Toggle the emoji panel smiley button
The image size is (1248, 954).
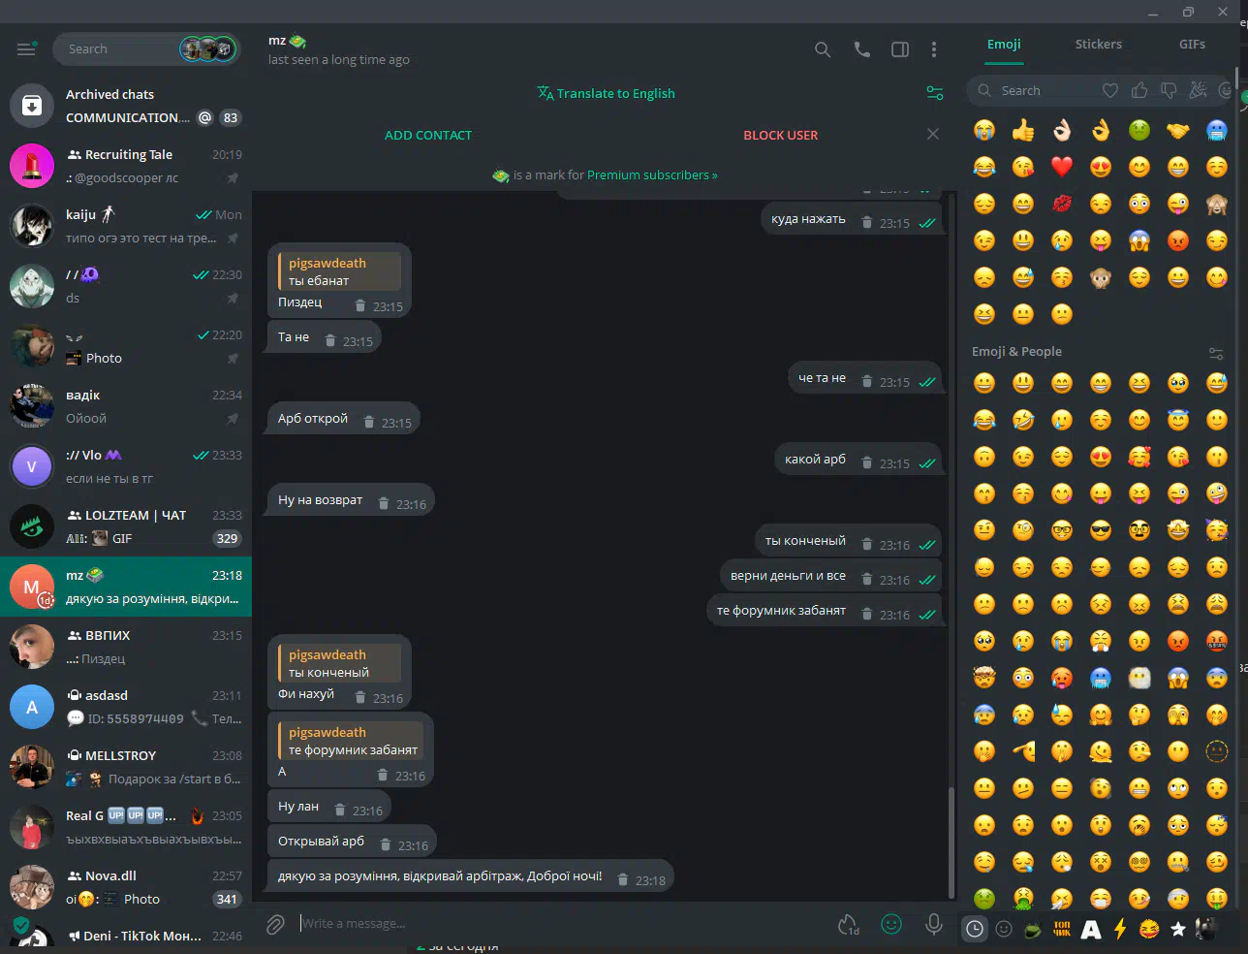890,924
